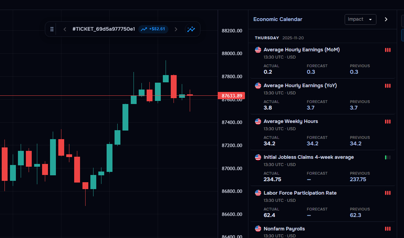Click the impact indicator next to Nonfarm Payrolls

tap(388, 229)
